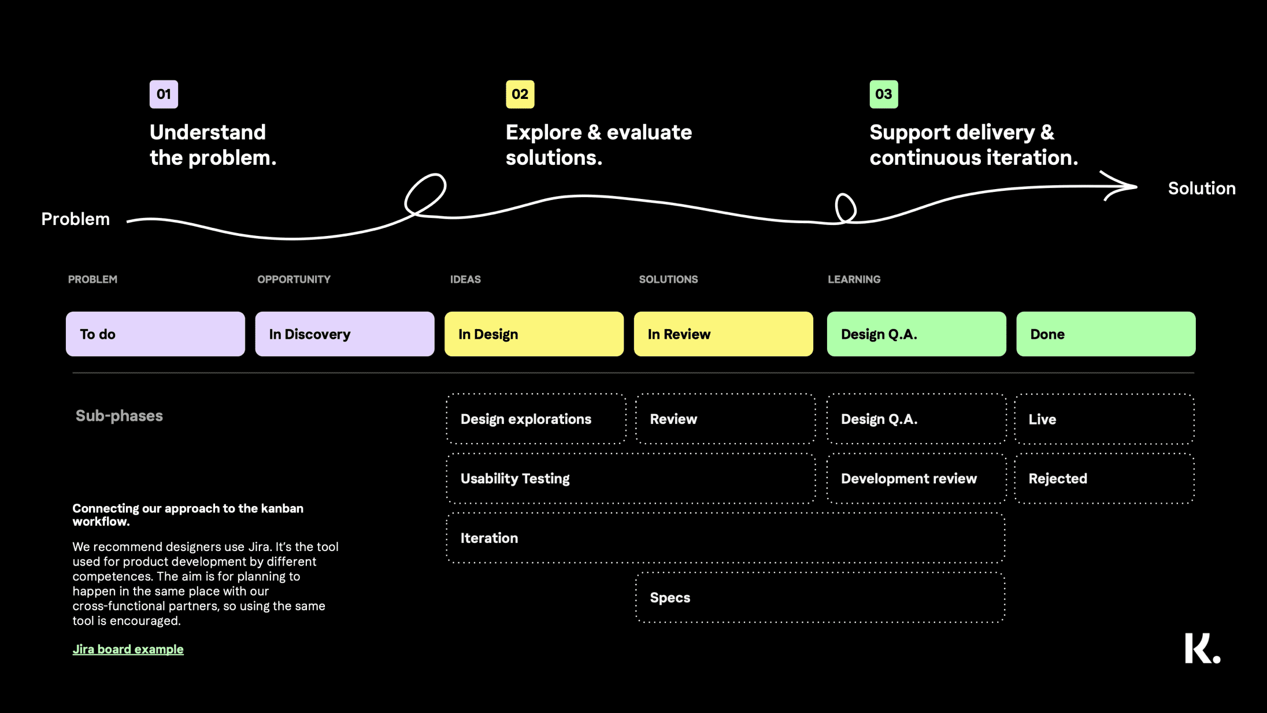Select the Rejected sub-phase box
The height and width of the screenshot is (713, 1267).
click(1104, 478)
